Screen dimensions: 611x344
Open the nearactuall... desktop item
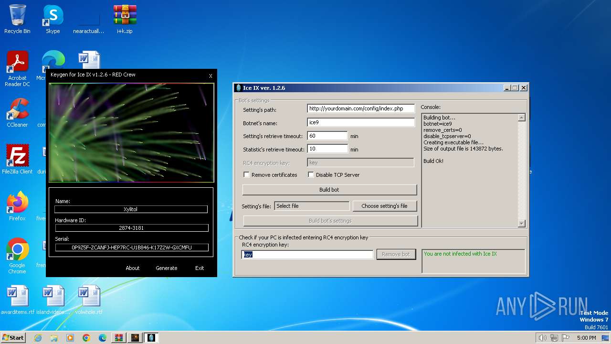coord(88,19)
